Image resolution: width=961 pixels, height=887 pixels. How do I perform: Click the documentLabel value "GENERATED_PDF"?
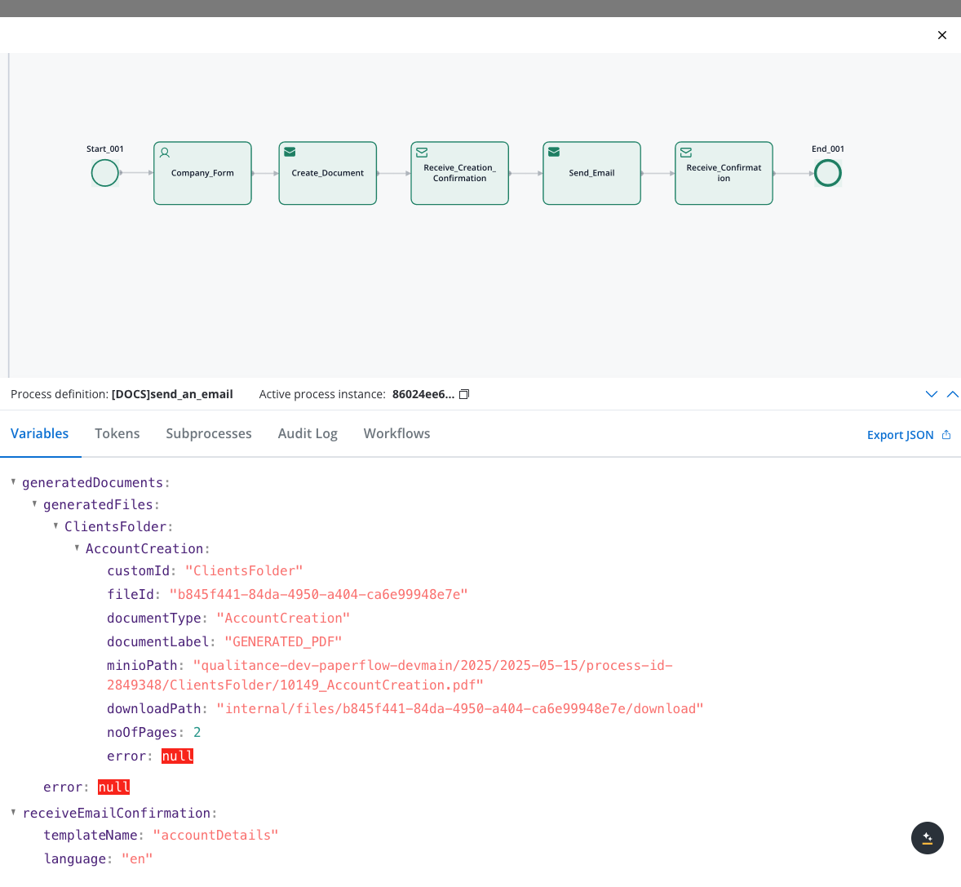tap(283, 642)
